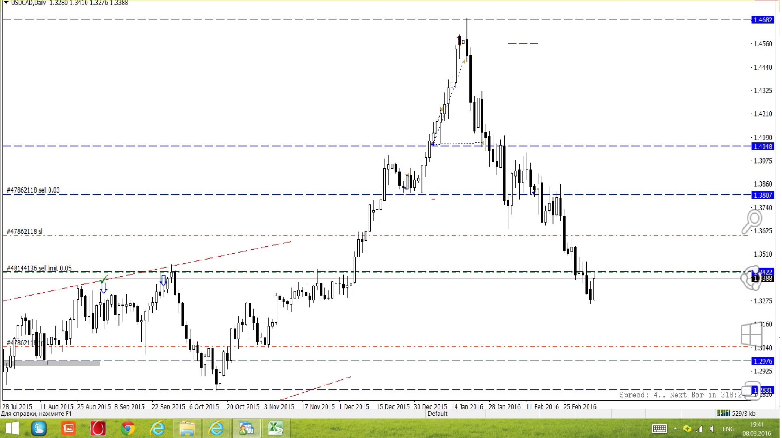
Task: Click the 1.2976 blue price level tag
Action: 763,361
